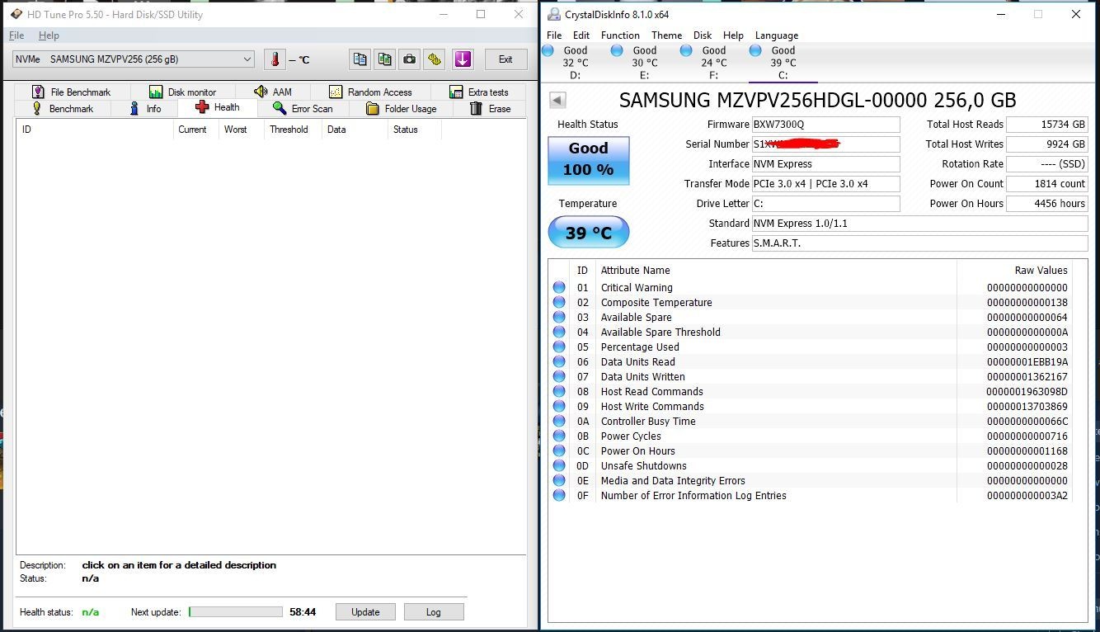Click the Exit button in HD Tune
Image resolution: width=1100 pixels, height=632 pixels.
coord(505,59)
